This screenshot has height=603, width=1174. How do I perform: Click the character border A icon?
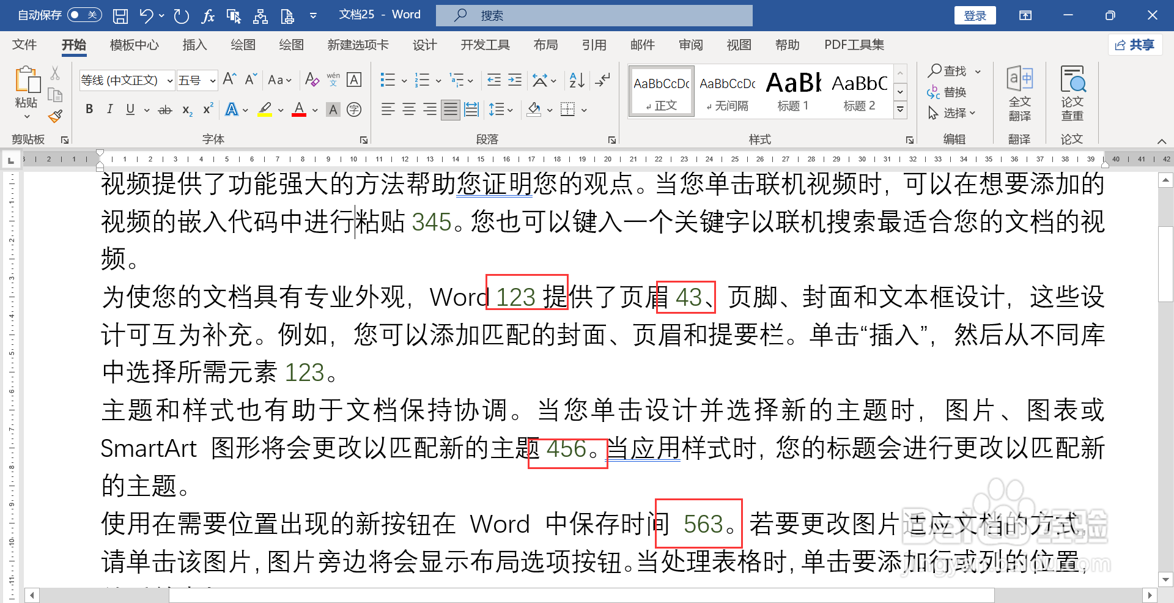(x=354, y=80)
